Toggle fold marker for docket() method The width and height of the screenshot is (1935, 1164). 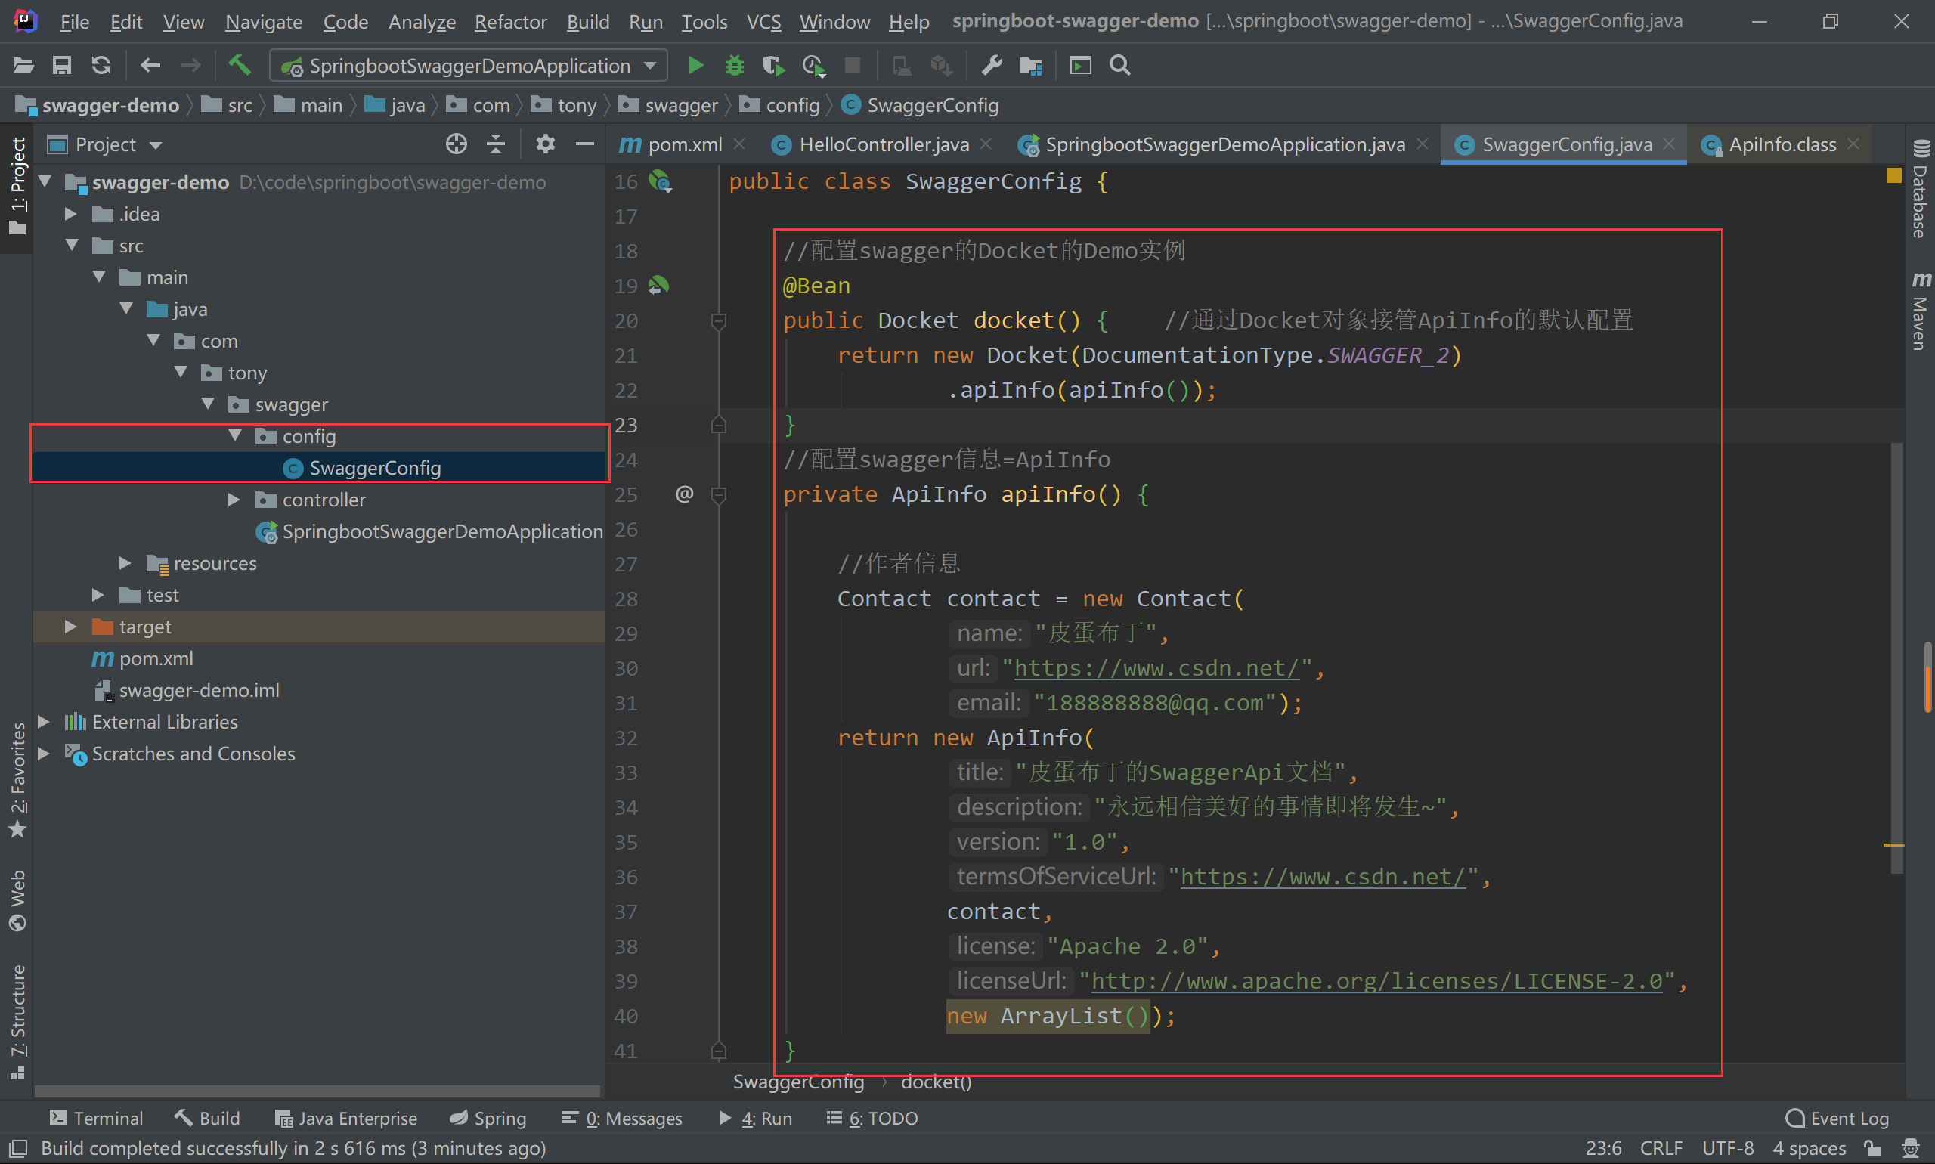click(717, 320)
